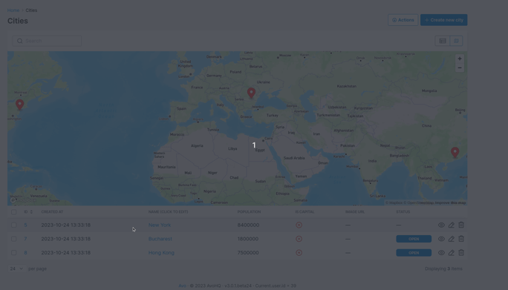Viewport: 508px width, 290px height.
Task: Switch to table view icon
Action: (443, 41)
